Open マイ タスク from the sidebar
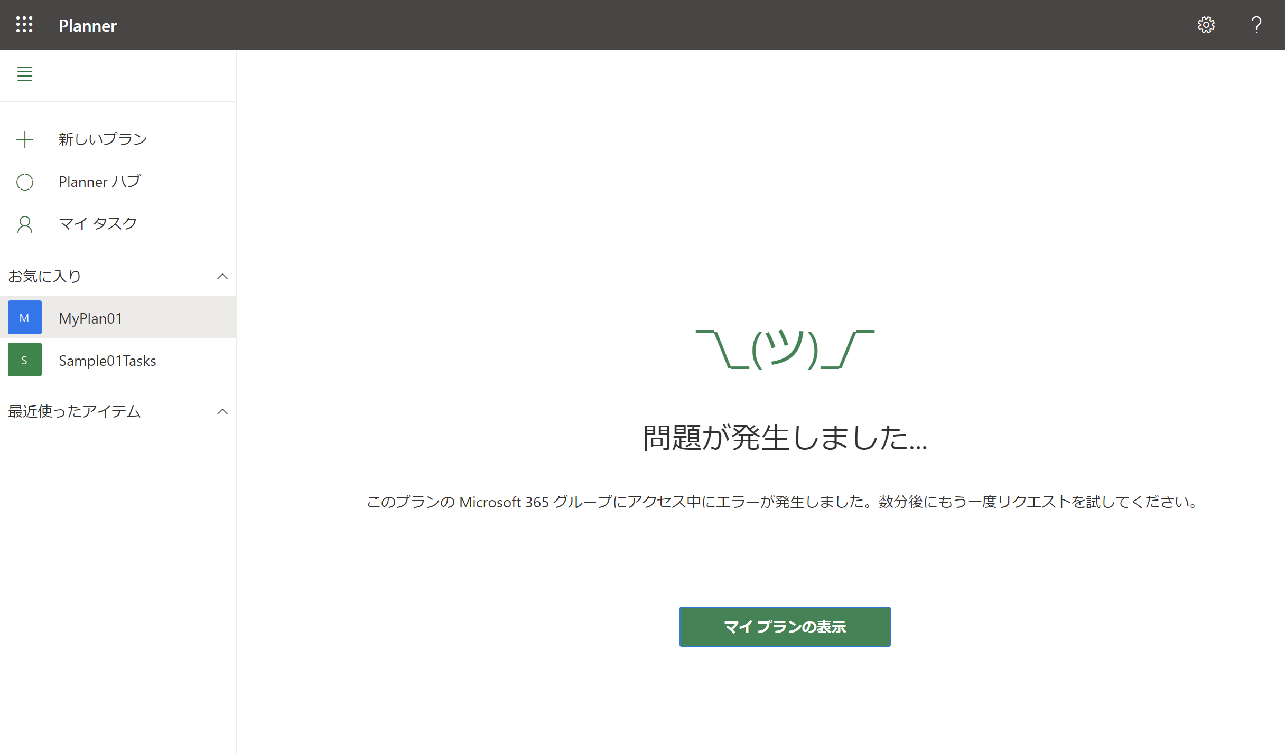The image size is (1285, 755). (x=98, y=223)
